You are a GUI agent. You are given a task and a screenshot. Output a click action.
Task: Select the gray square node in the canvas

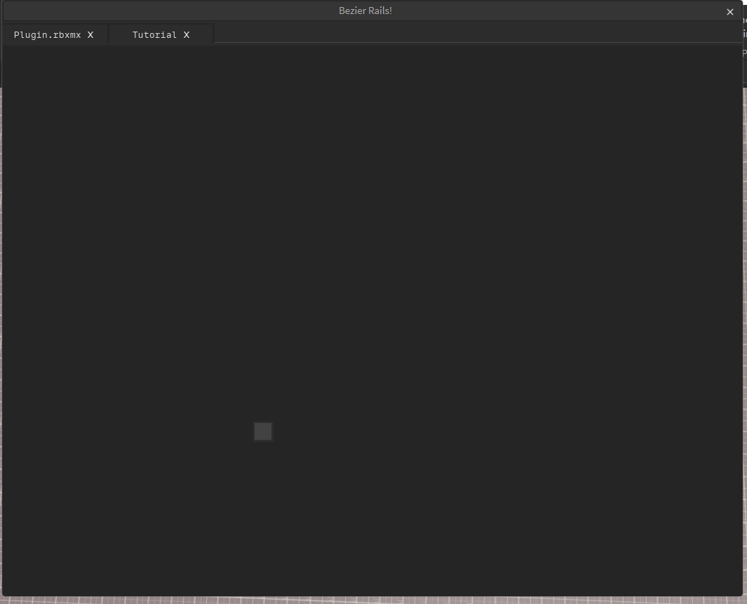pyautogui.click(x=263, y=431)
